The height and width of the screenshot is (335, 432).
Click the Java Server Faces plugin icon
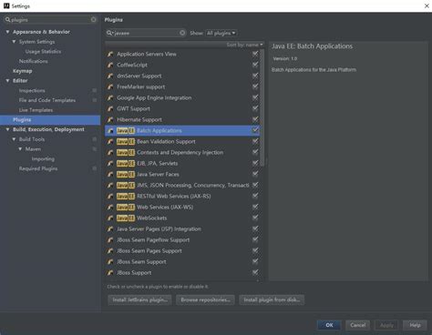click(110, 174)
